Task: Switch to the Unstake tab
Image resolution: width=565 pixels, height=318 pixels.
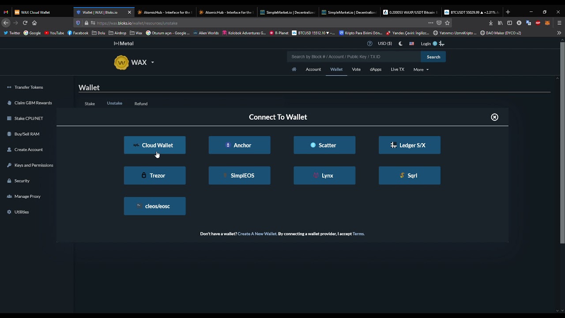Action: pos(114,103)
